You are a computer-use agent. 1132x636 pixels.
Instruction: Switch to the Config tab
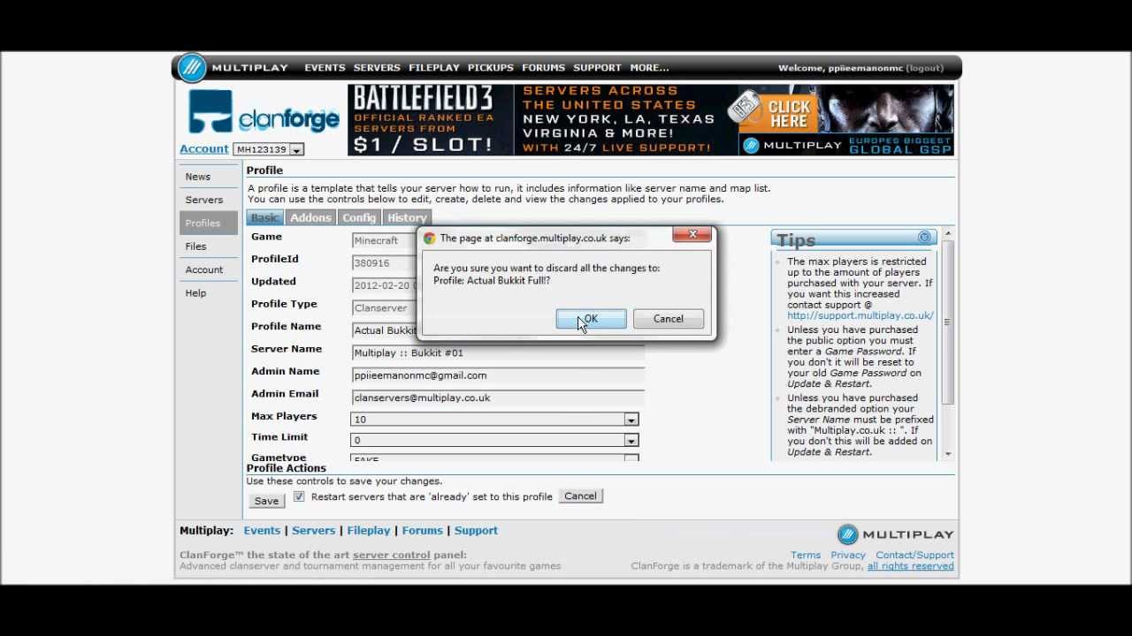(x=359, y=217)
